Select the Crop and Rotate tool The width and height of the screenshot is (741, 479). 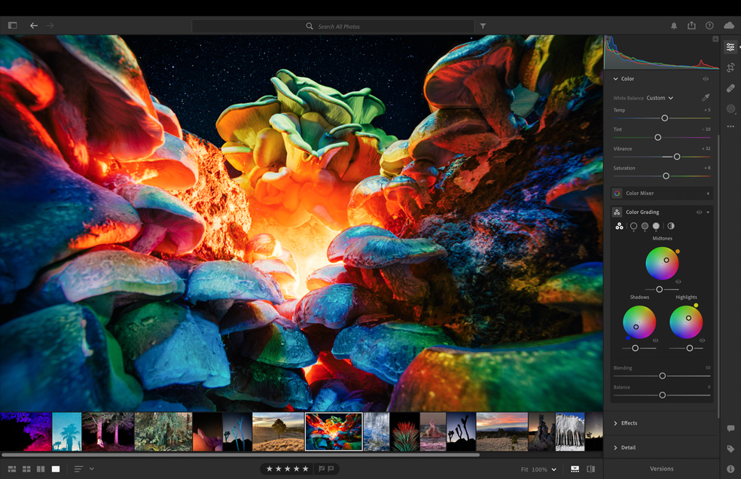(730, 68)
